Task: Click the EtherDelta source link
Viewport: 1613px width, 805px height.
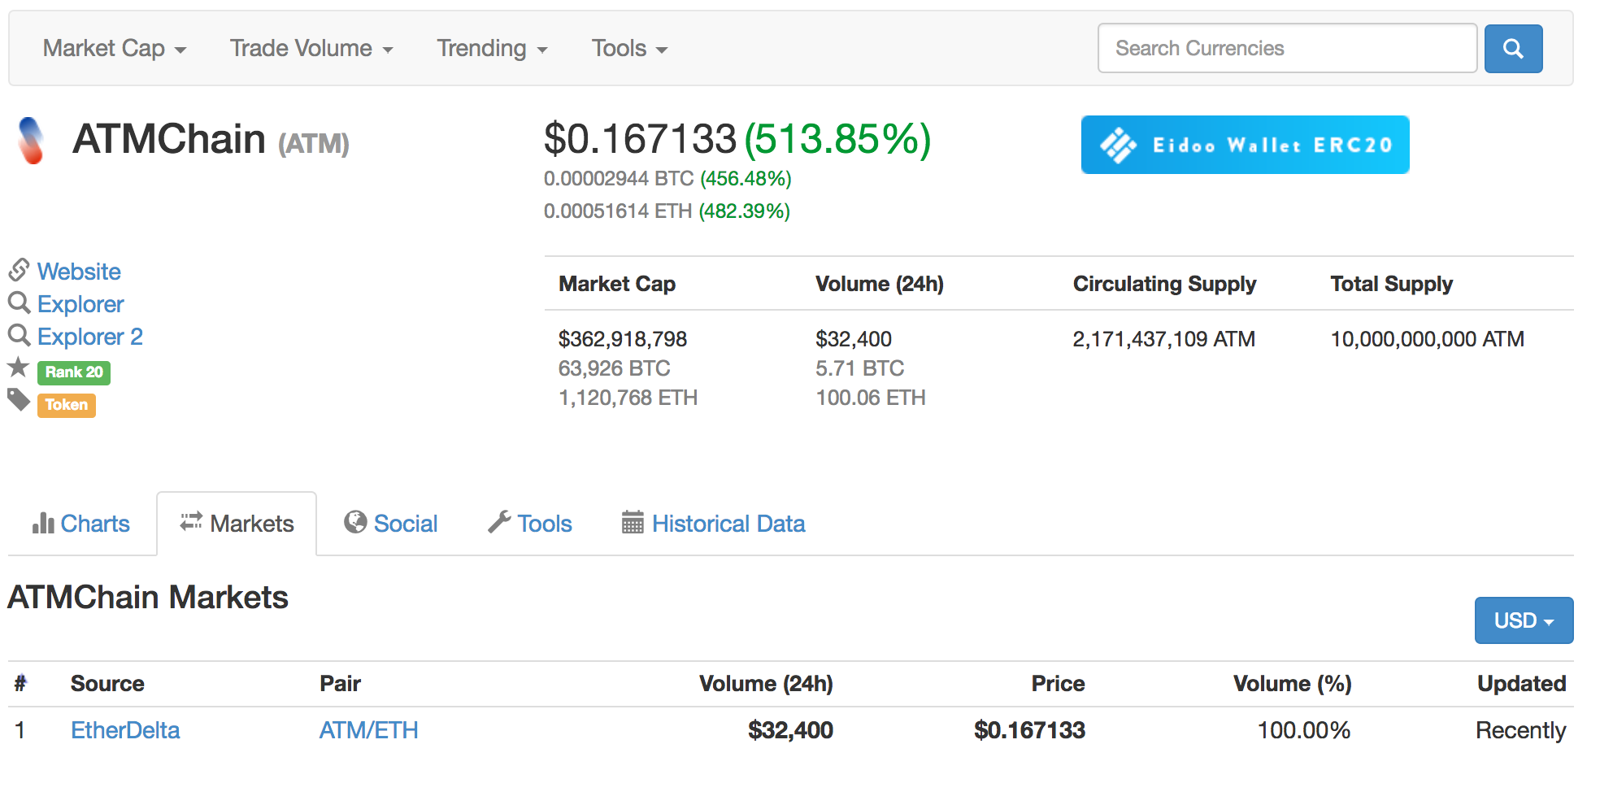Action: click(125, 730)
